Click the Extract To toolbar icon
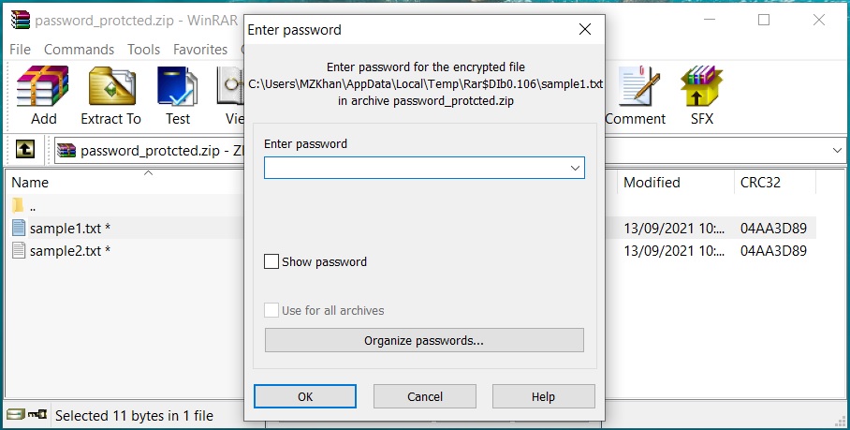850x430 pixels. click(x=110, y=86)
